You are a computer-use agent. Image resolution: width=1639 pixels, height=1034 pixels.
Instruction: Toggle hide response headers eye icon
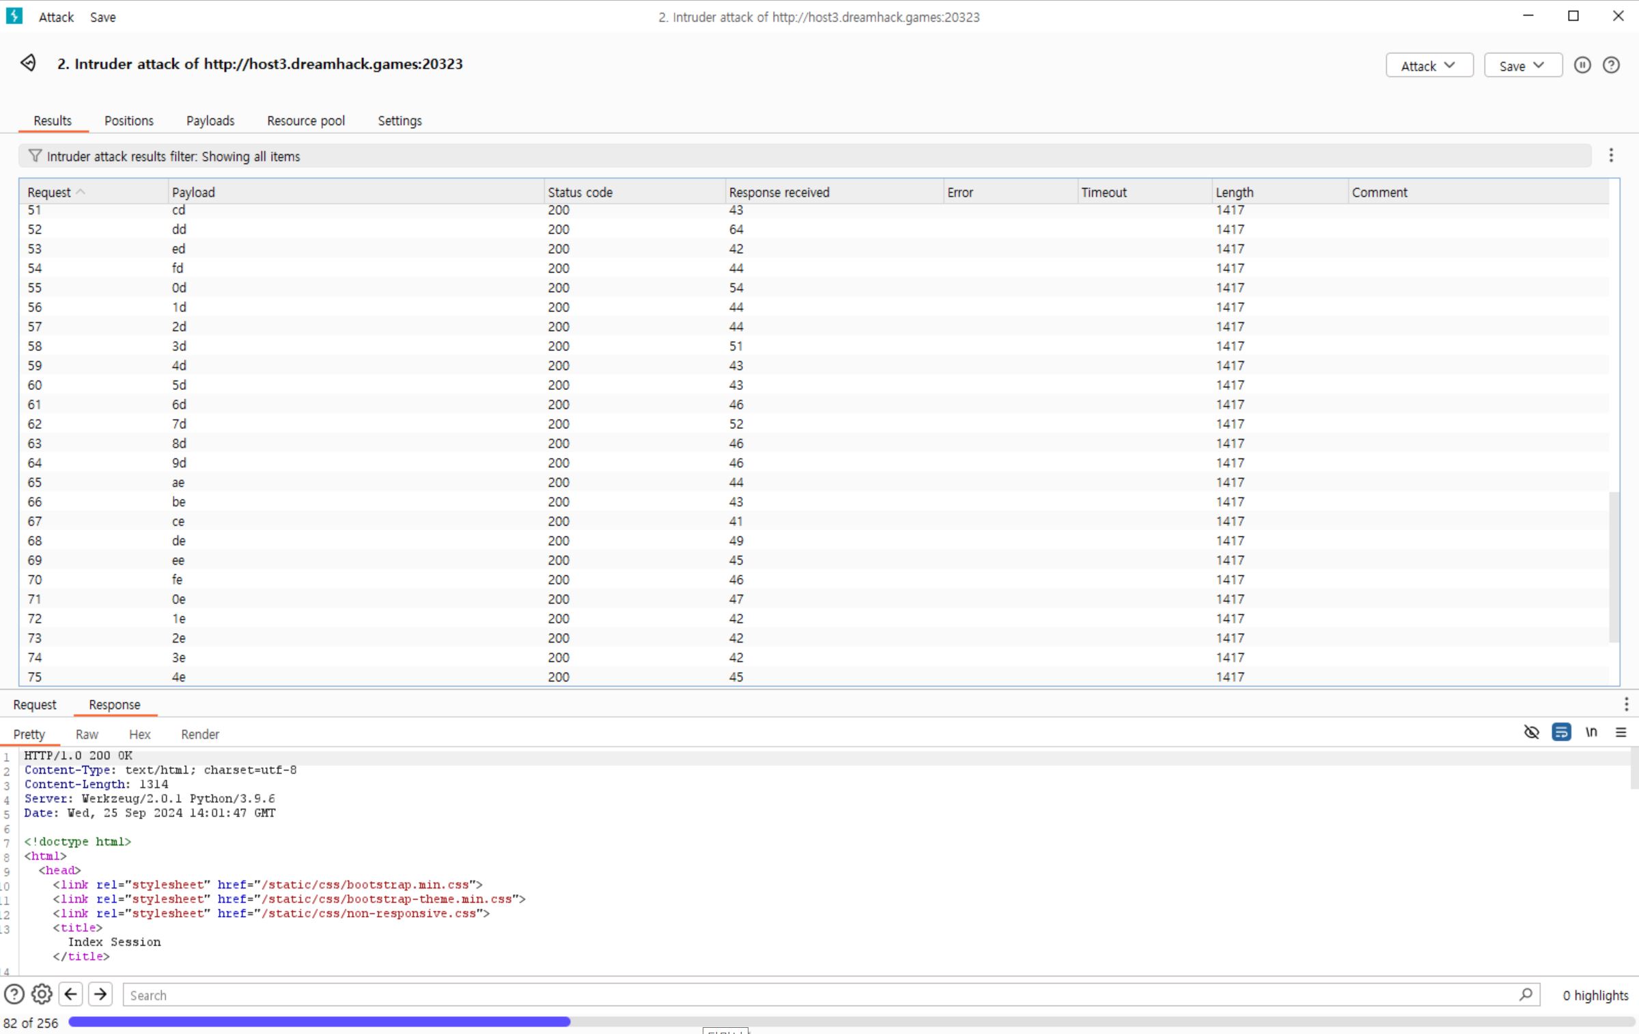click(x=1531, y=733)
